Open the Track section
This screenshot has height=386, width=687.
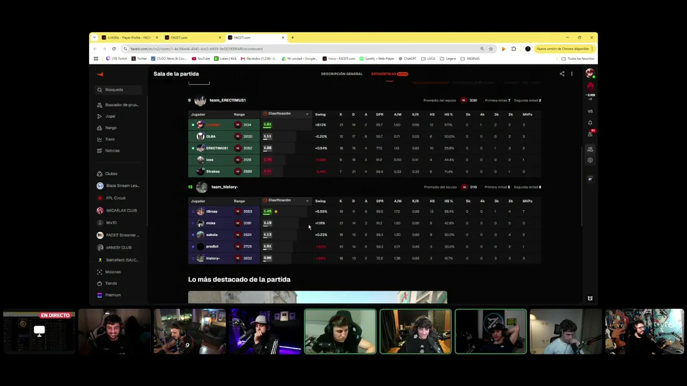[106, 139]
